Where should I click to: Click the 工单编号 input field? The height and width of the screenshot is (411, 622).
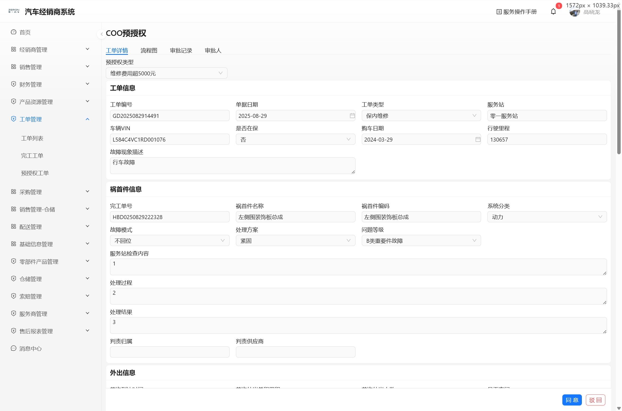[170, 116]
